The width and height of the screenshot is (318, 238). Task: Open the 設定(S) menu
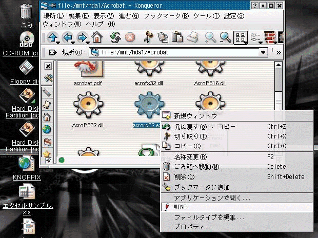(234, 16)
